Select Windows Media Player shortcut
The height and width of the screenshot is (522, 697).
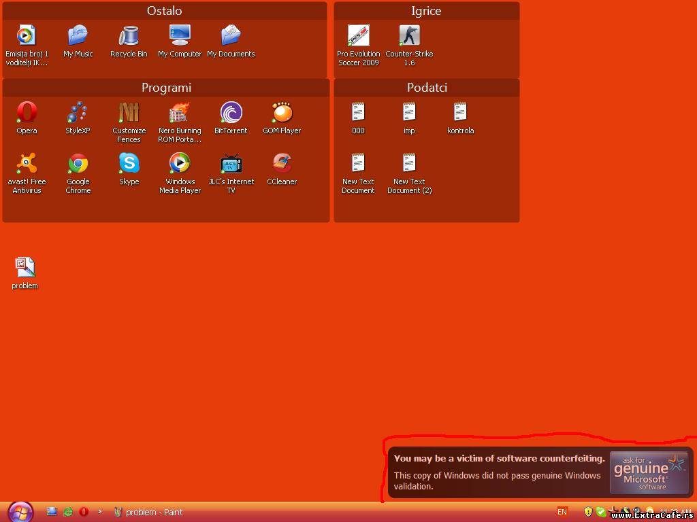point(180,173)
